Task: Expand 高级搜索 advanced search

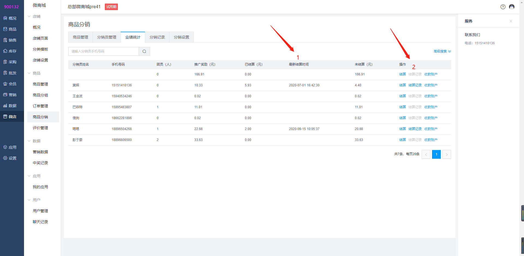Action: click(442, 51)
